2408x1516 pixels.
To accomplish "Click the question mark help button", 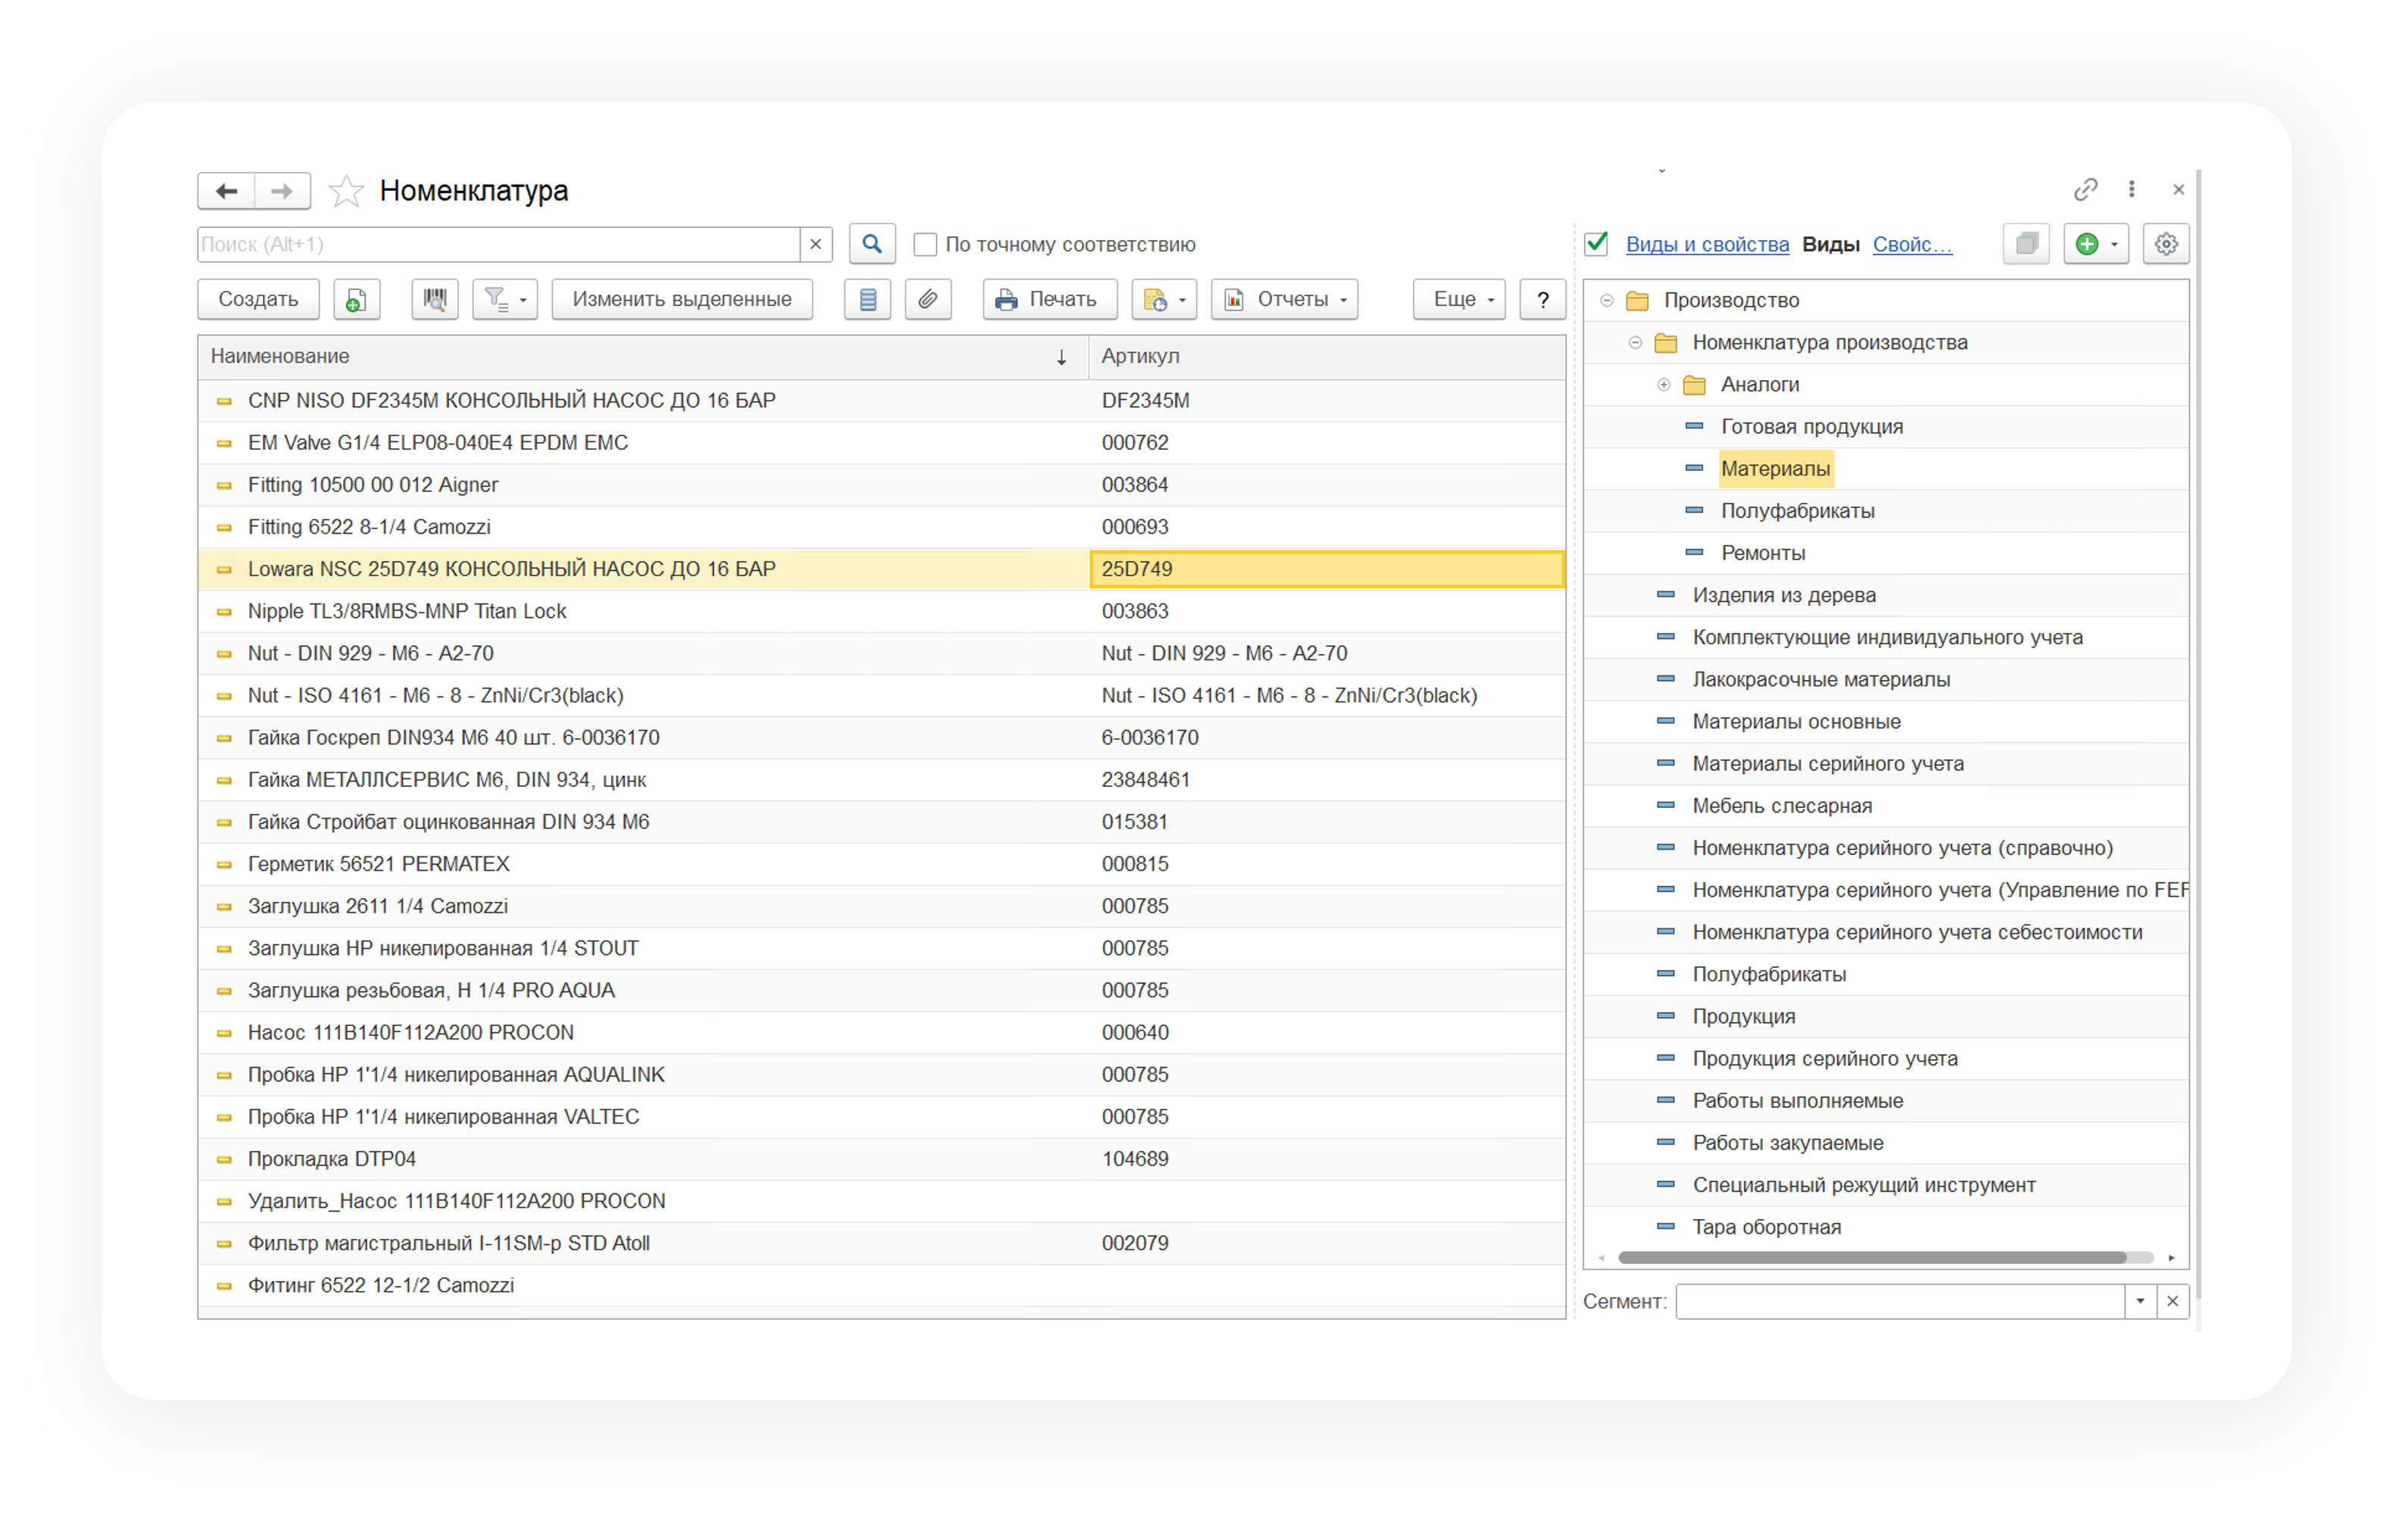I will click(x=1542, y=299).
